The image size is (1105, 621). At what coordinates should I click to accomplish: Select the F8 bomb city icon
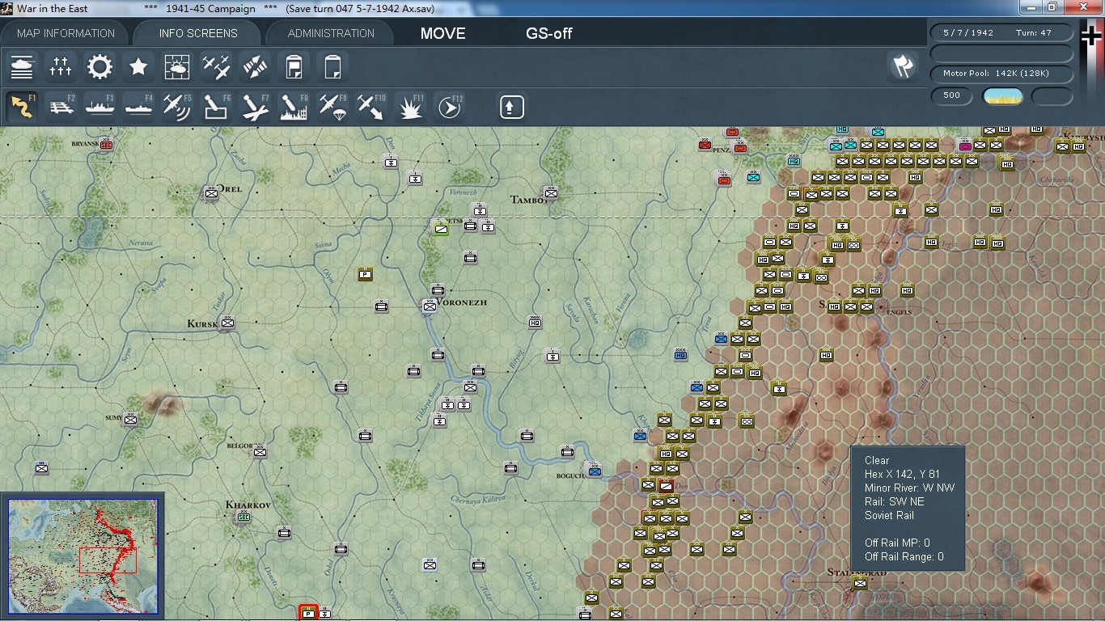pos(294,107)
